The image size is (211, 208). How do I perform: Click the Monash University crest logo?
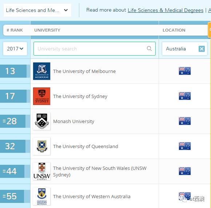point(41,121)
